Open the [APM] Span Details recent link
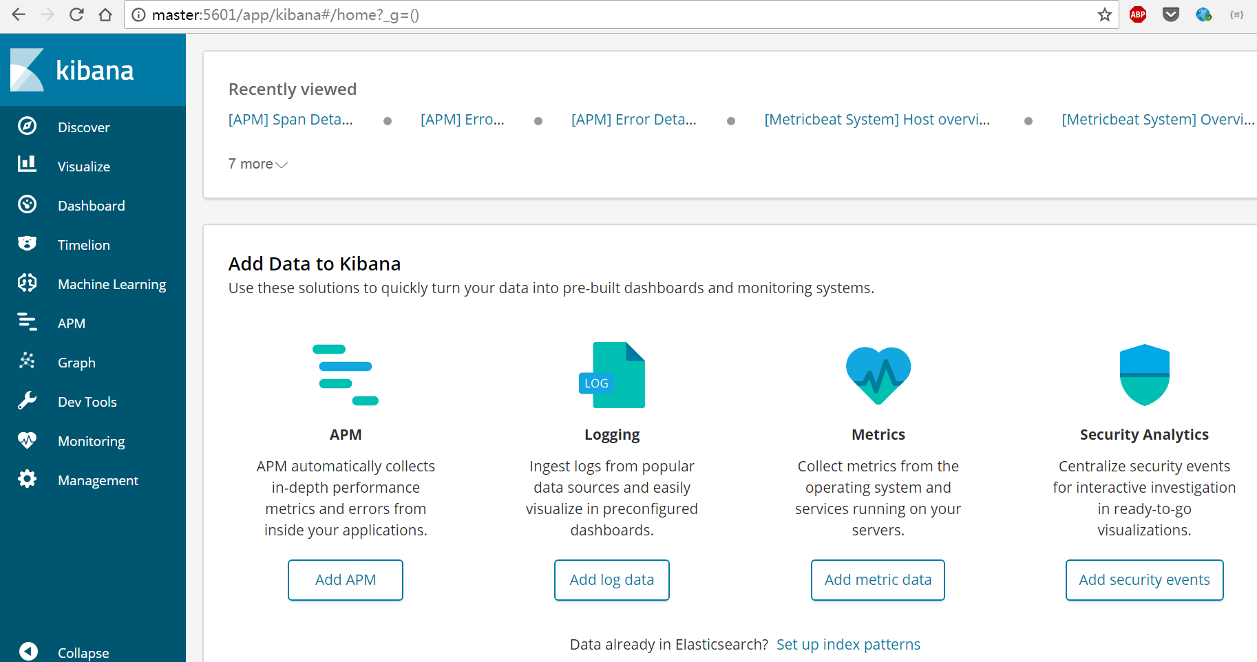This screenshot has height=662, width=1257. coord(291,120)
